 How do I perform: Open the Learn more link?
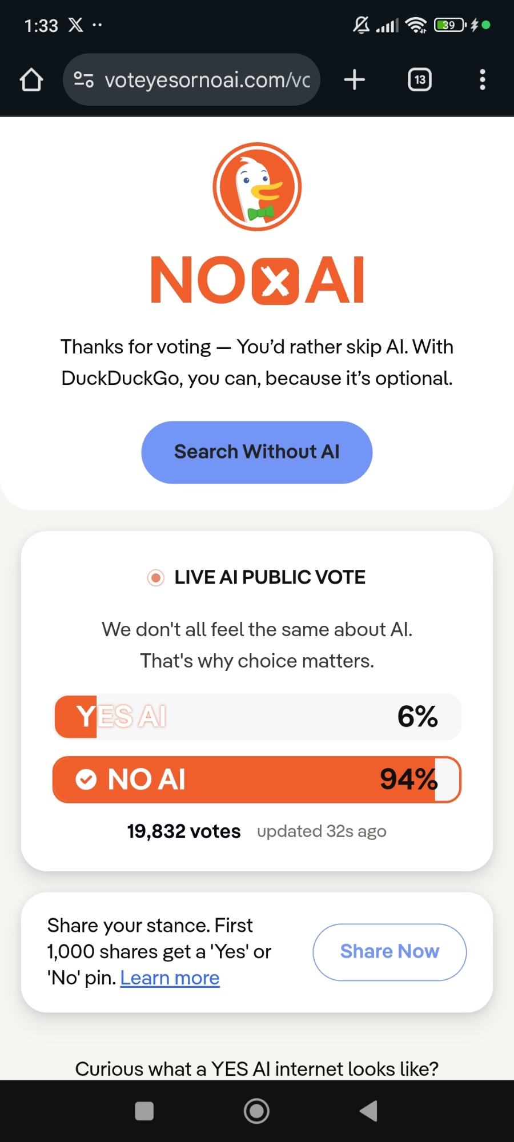coord(170,978)
